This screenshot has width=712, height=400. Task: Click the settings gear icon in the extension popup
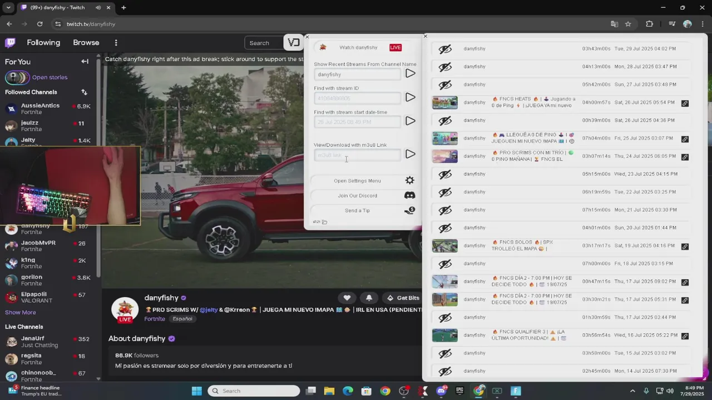410,181
